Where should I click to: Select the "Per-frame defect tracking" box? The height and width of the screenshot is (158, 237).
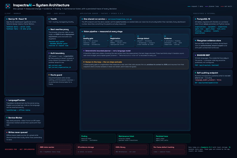click(168, 149)
